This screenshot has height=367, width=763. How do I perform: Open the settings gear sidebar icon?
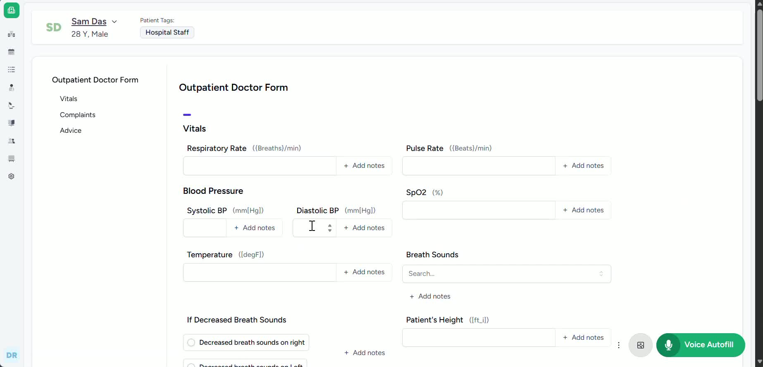tap(12, 176)
